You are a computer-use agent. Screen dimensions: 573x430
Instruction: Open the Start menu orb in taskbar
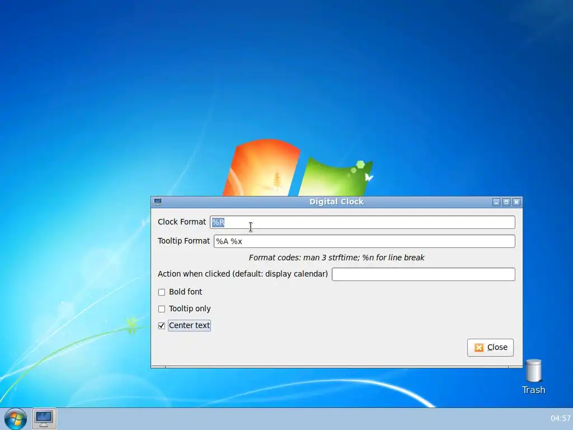(15, 419)
